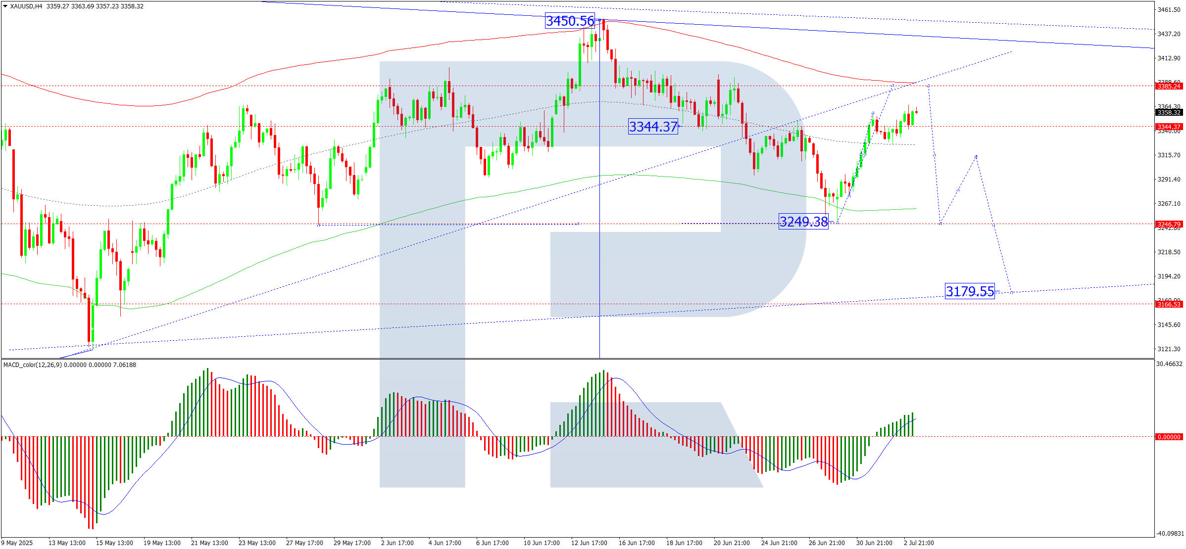The image size is (1186, 549).
Task: Click the black 3358.32 current price tag
Action: pos(1169,113)
